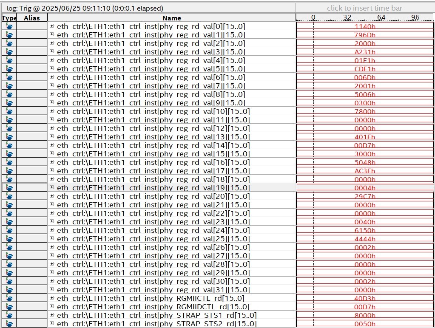Click the signal type icon for val[30] row
435x328 pixels.
[x=9, y=281]
